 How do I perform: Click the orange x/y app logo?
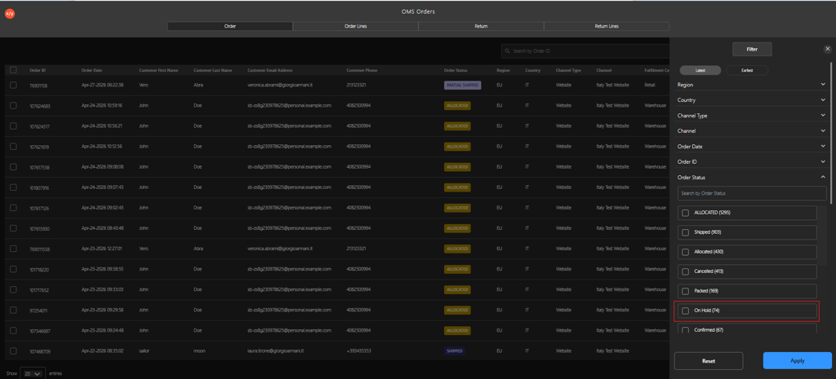[9, 14]
